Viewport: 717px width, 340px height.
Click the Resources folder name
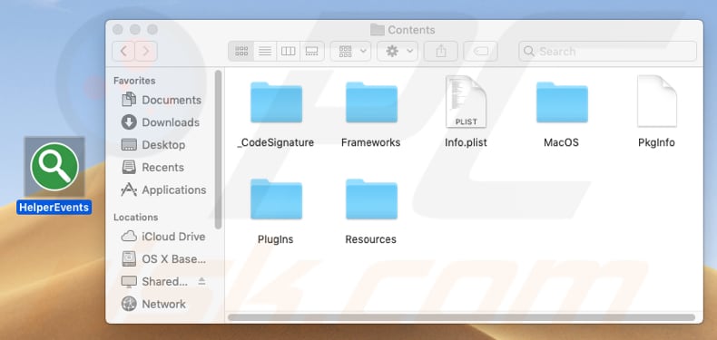tap(371, 239)
